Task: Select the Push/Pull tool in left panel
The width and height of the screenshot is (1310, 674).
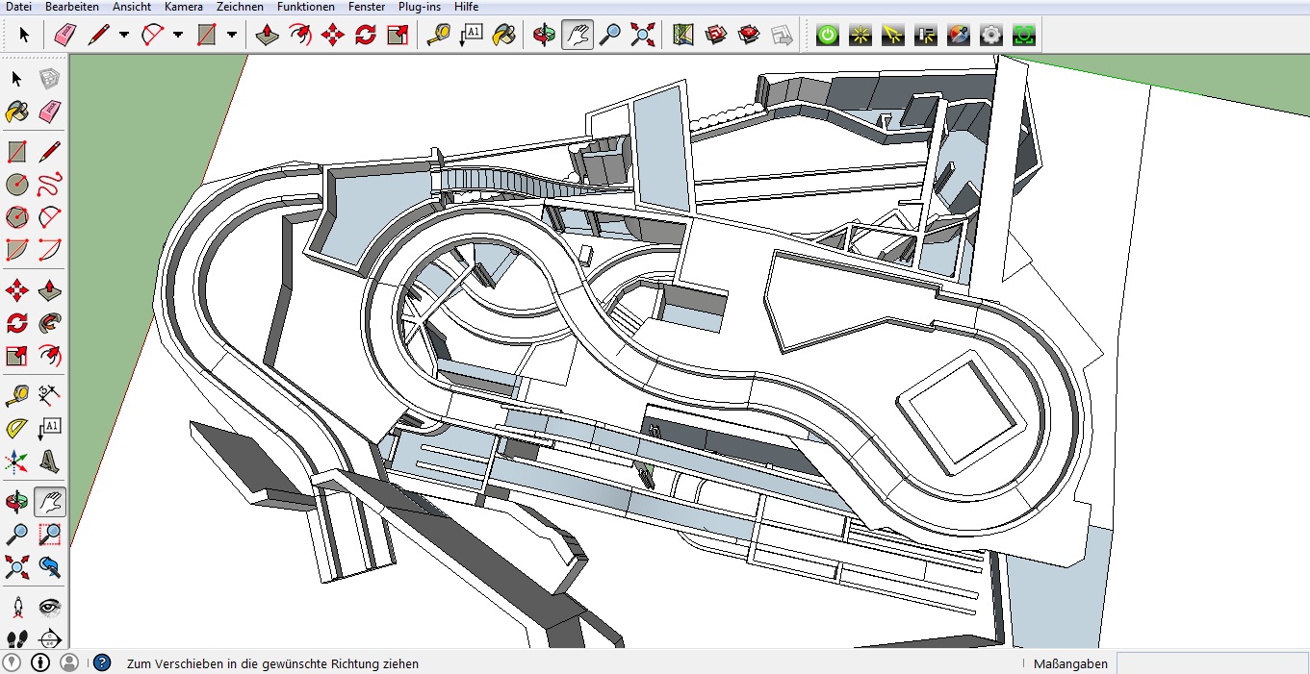Action: click(50, 289)
